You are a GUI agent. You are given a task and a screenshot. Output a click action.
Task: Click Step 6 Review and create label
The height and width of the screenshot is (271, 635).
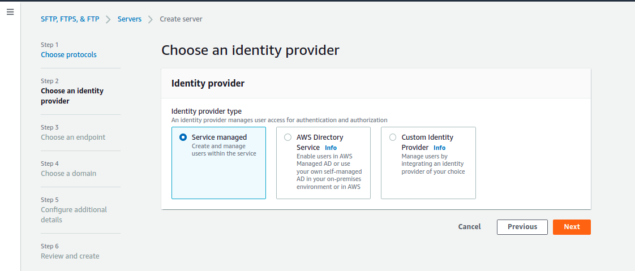70,256
